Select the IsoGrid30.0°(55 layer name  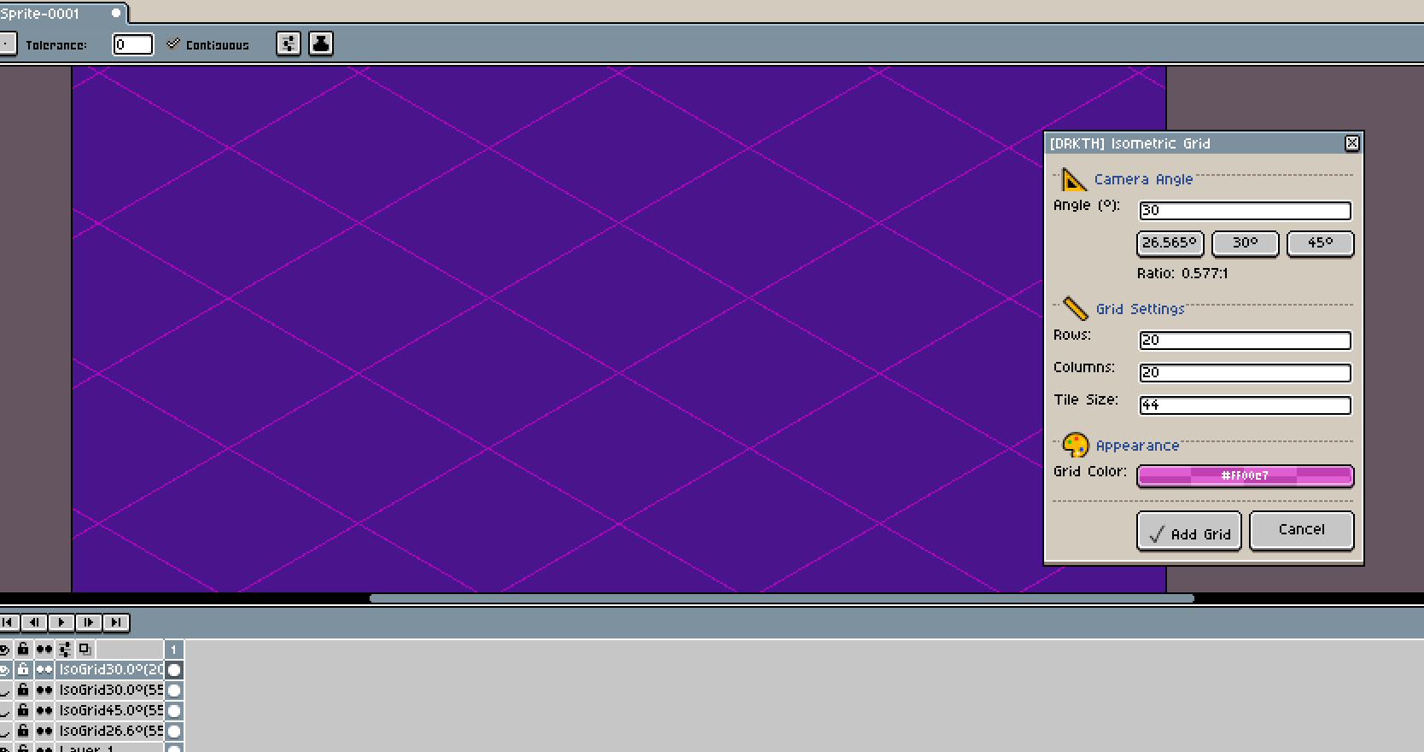110,690
